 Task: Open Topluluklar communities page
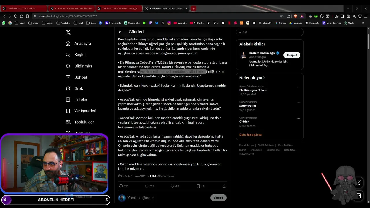coord(80,122)
